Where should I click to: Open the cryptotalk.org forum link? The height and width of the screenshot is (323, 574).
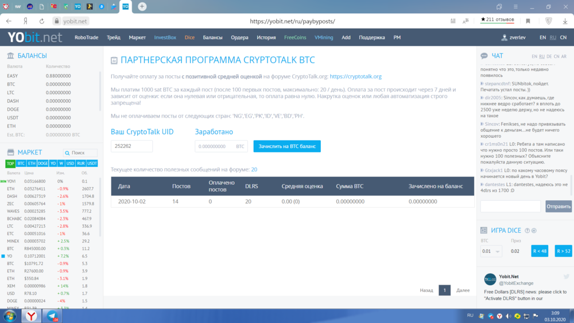pos(355,76)
